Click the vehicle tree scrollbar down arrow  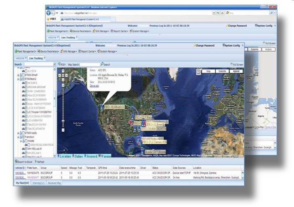[54, 156]
